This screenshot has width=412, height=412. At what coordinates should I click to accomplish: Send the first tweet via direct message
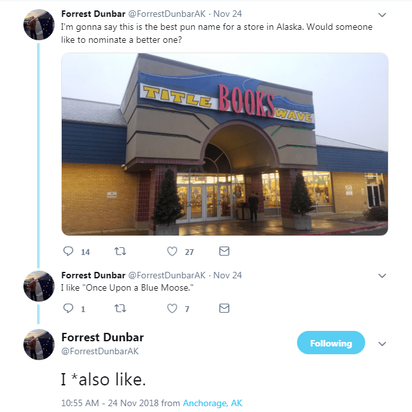(224, 251)
